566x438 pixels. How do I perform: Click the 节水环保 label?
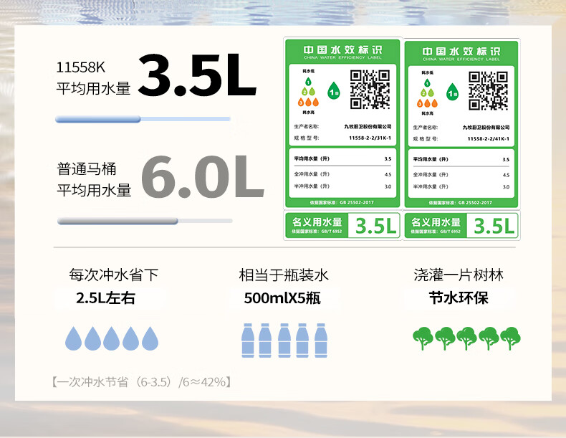click(459, 297)
